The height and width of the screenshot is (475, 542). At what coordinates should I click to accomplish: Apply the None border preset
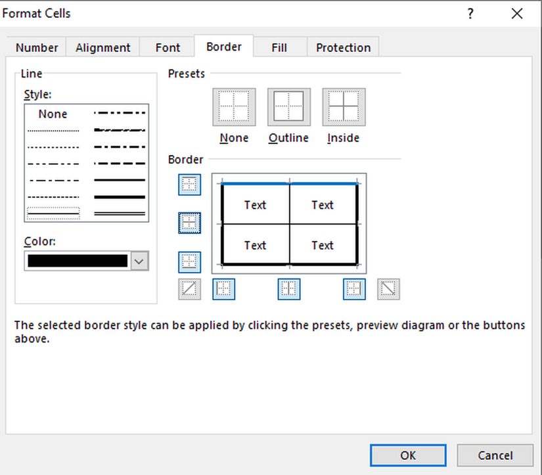point(234,107)
